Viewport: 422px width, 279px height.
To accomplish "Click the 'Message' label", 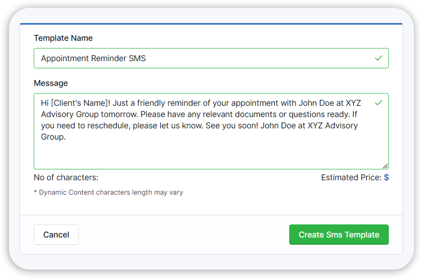I will click(51, 83).
